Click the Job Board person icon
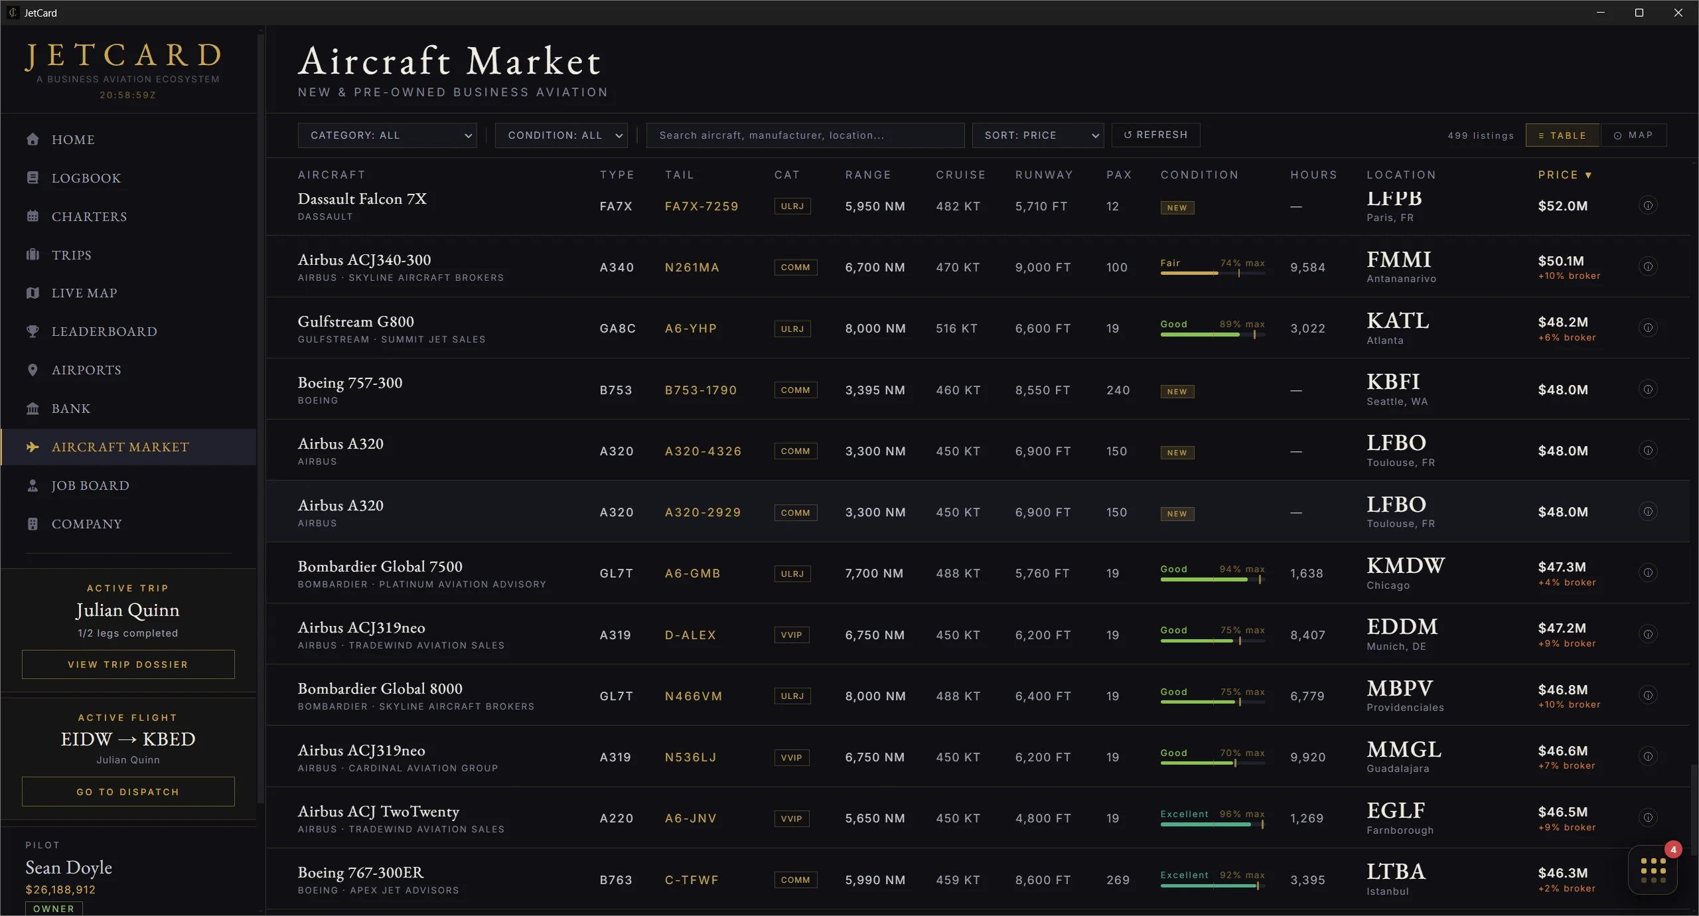 click(x=33, y=485)
